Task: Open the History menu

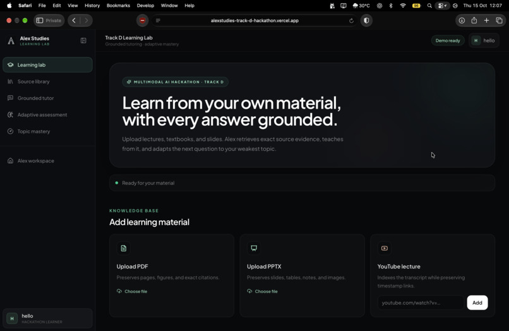Action: tap(92, 6)
